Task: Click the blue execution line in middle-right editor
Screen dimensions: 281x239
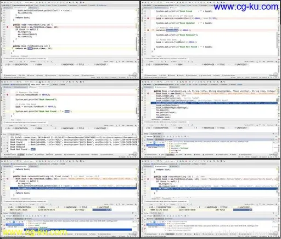Action: click(x=214, y=103)
